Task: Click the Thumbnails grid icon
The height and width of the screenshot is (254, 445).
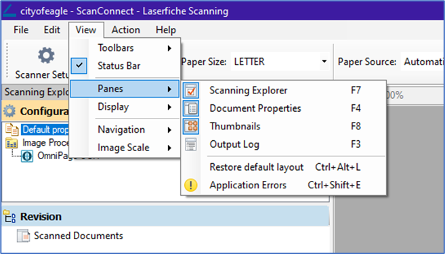Action: [191, 126]
